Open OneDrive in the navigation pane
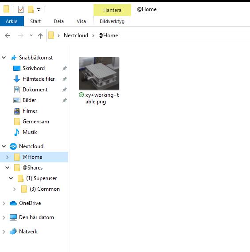Screen dimensions: 250x252 tap(30, 203)
